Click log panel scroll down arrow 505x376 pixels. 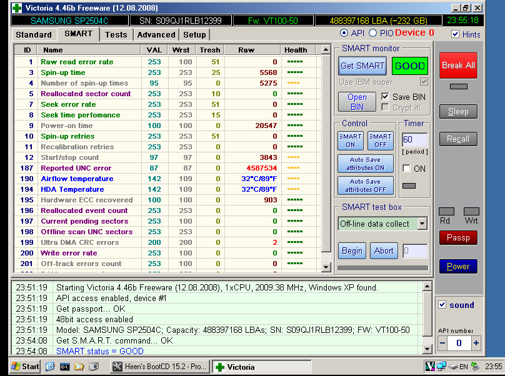tap(427, 349)
